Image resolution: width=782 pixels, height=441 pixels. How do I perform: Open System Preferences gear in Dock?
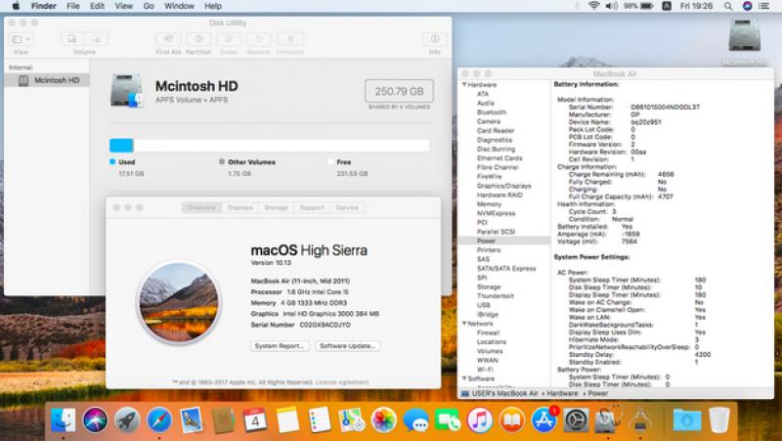coord(576,420)
